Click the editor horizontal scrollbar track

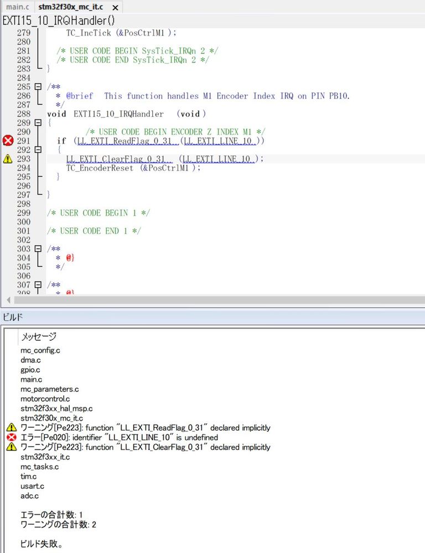click(x=219, y=300)
